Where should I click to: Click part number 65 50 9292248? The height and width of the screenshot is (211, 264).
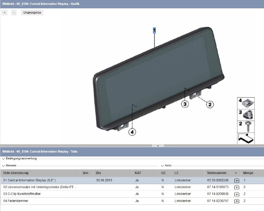click(x=218, y=180)
